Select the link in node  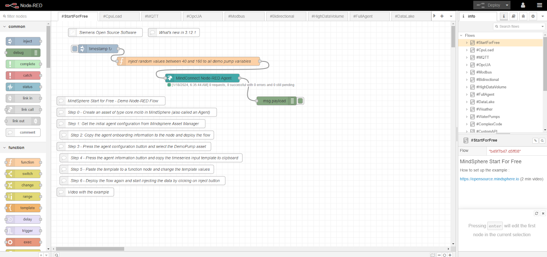coord(23,98)
